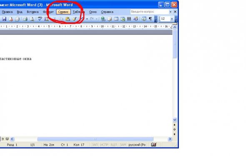This screenshot has height=156, width=246.
Task: Click the русский language indicator in status bar
Action: pyautogui.click(x=137, y=145)
